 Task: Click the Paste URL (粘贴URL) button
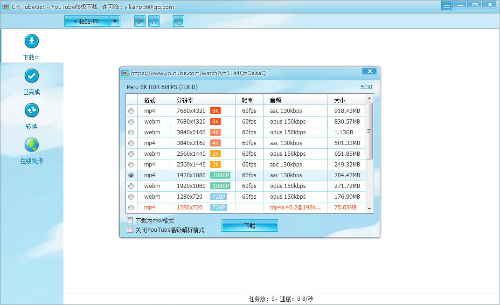coord(87,21)
